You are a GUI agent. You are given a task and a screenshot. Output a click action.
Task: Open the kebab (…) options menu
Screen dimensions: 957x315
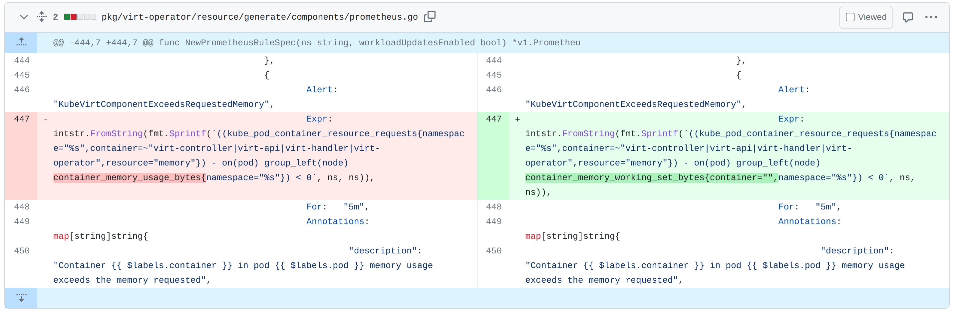(x=932, y=16)
